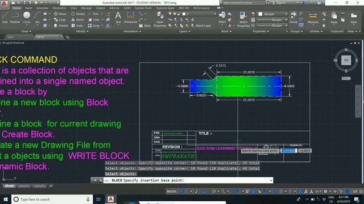The height and width of the screenshot is (204, 364).
Task: Choose the Rotate command
Action: pyautogui.click(x=78, y=14)
